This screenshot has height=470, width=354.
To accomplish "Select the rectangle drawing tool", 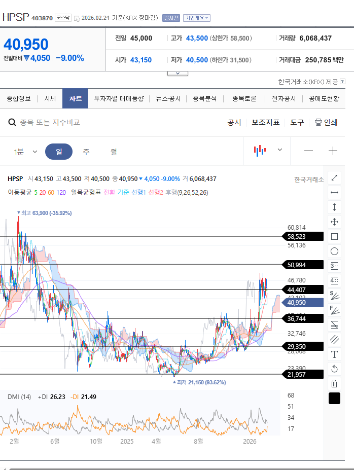I will [334, 236].
